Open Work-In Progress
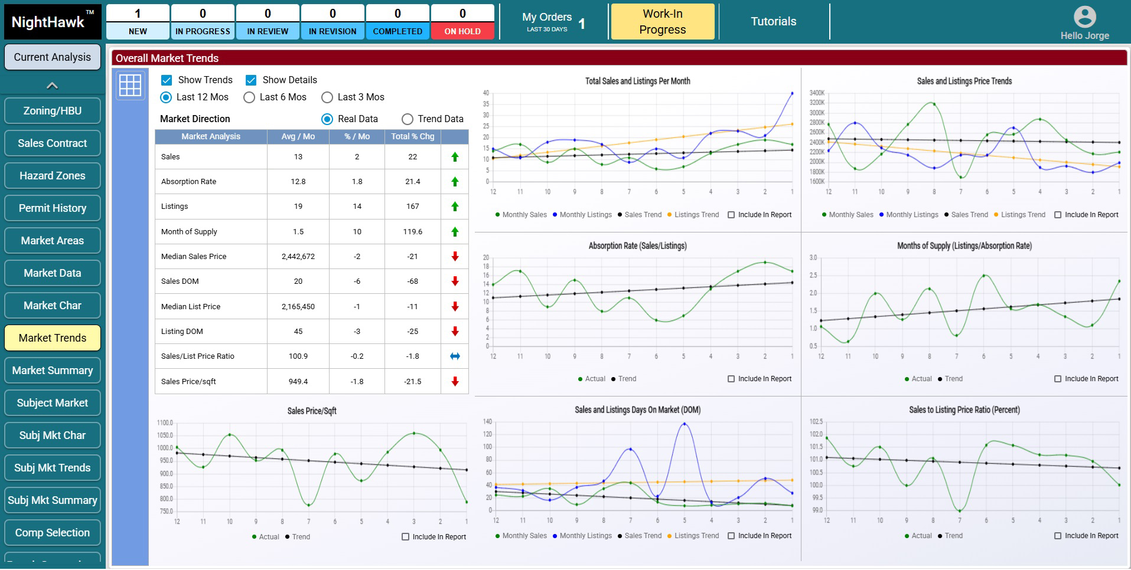Screen dimensions: 1131x570 click(x=663, y=22)
